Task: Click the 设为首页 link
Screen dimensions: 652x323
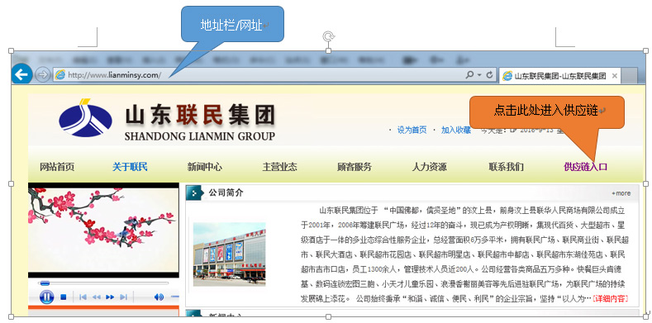Action: 412,131
